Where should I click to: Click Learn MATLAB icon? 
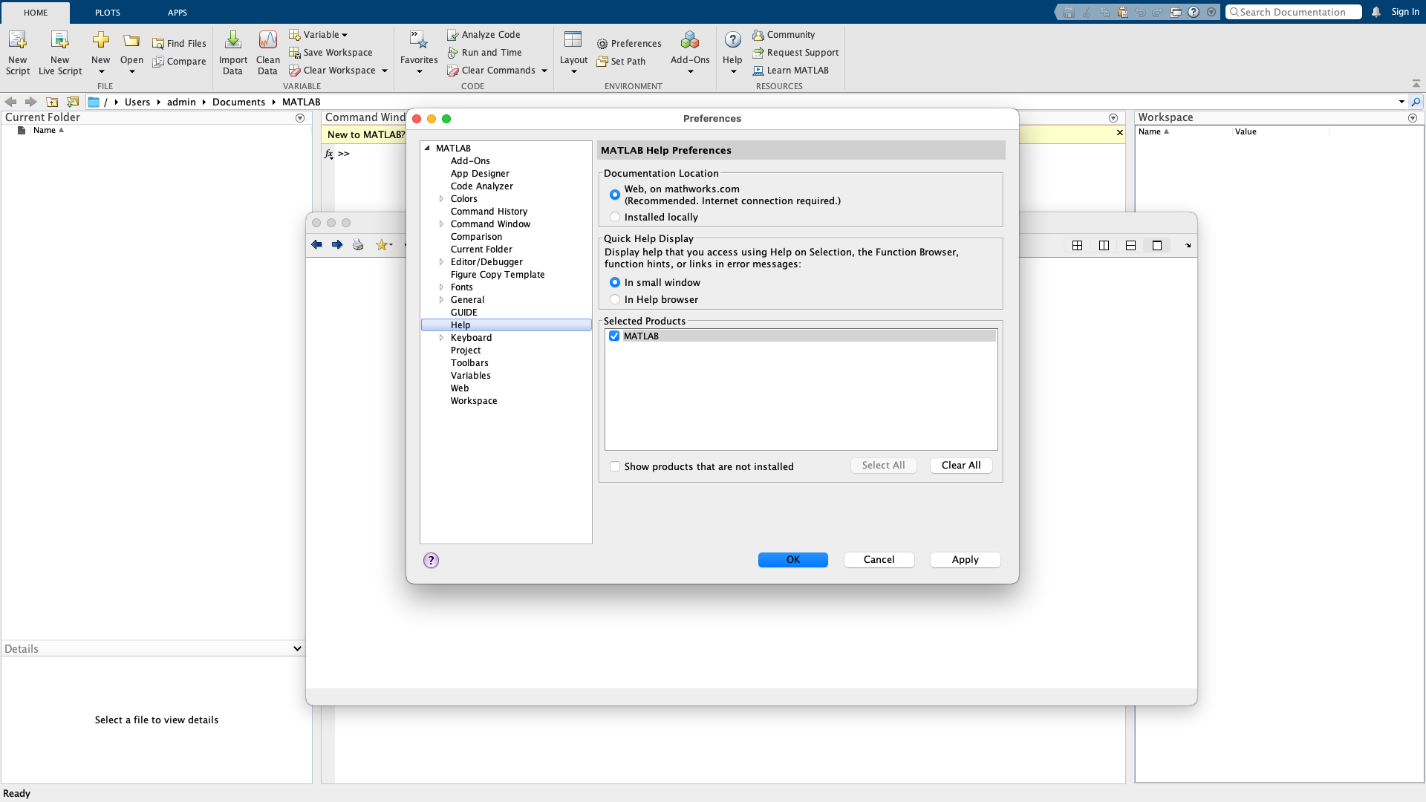point(758,71)
